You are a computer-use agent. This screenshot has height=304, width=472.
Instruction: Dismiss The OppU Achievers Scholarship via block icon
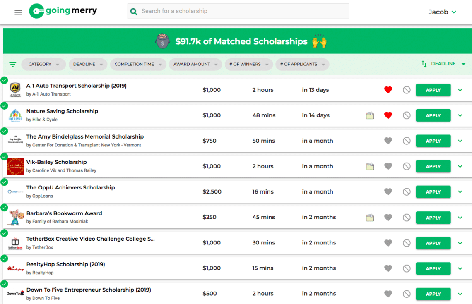point(407,192)
